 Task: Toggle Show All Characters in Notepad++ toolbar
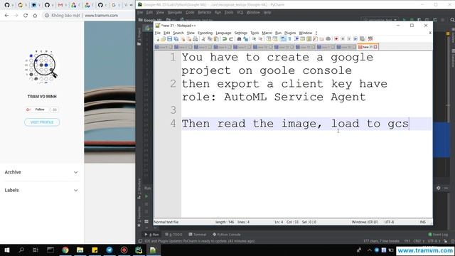pyautogui.click(x=289, y=39)
